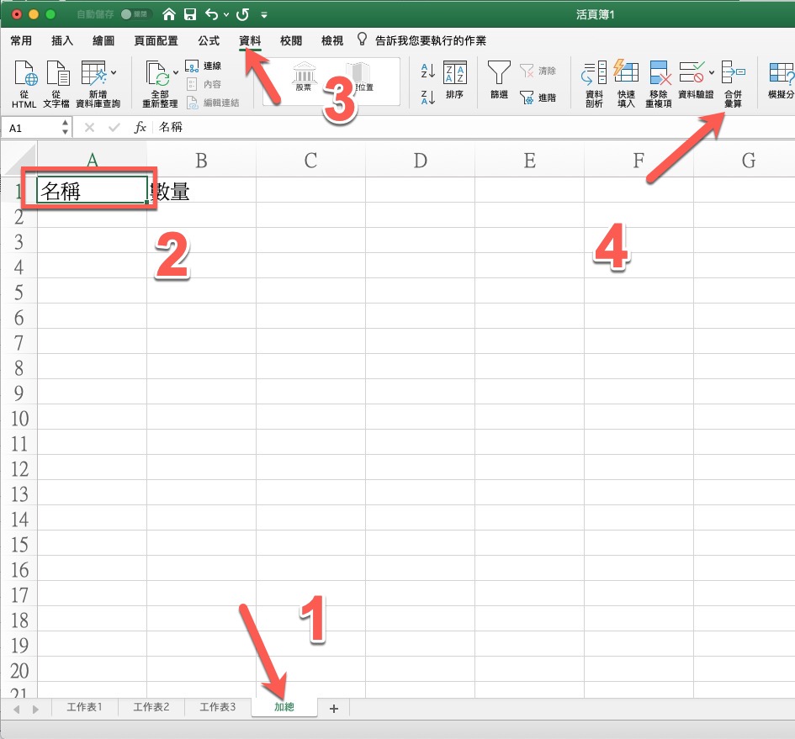The width and height of the screenshot is (795, 739).
Task: Click the formula bar showing 名稱
Action: [x=474, y=127]
